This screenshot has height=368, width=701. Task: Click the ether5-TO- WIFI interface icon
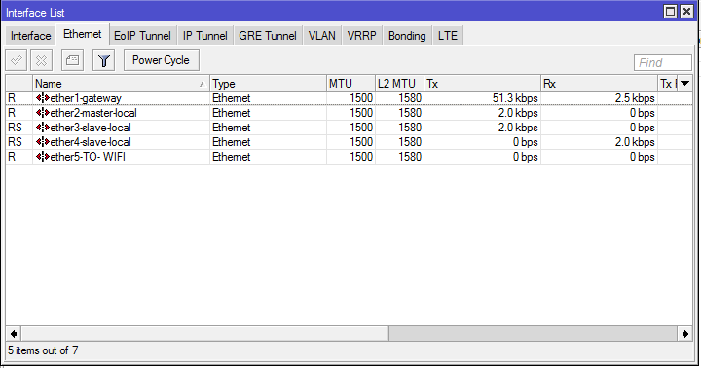point(43,157)
